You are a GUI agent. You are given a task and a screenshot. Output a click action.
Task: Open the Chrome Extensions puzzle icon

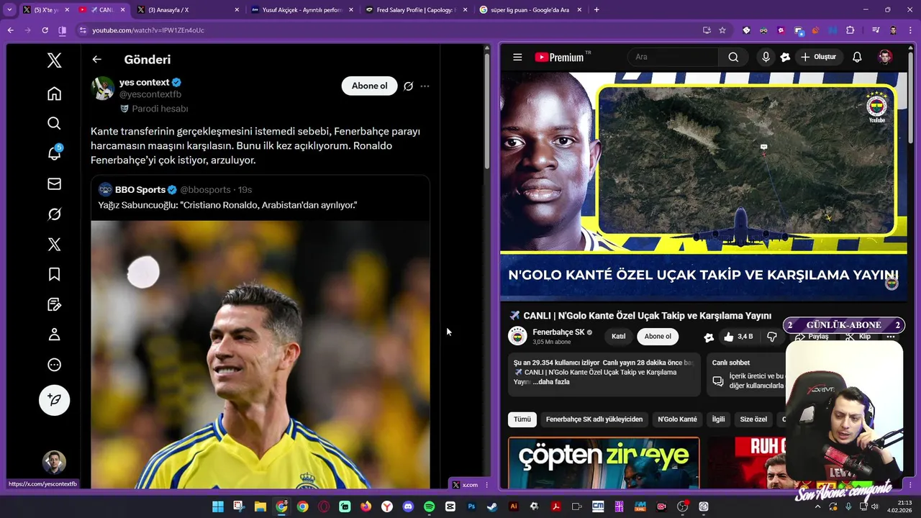point(850,30)
